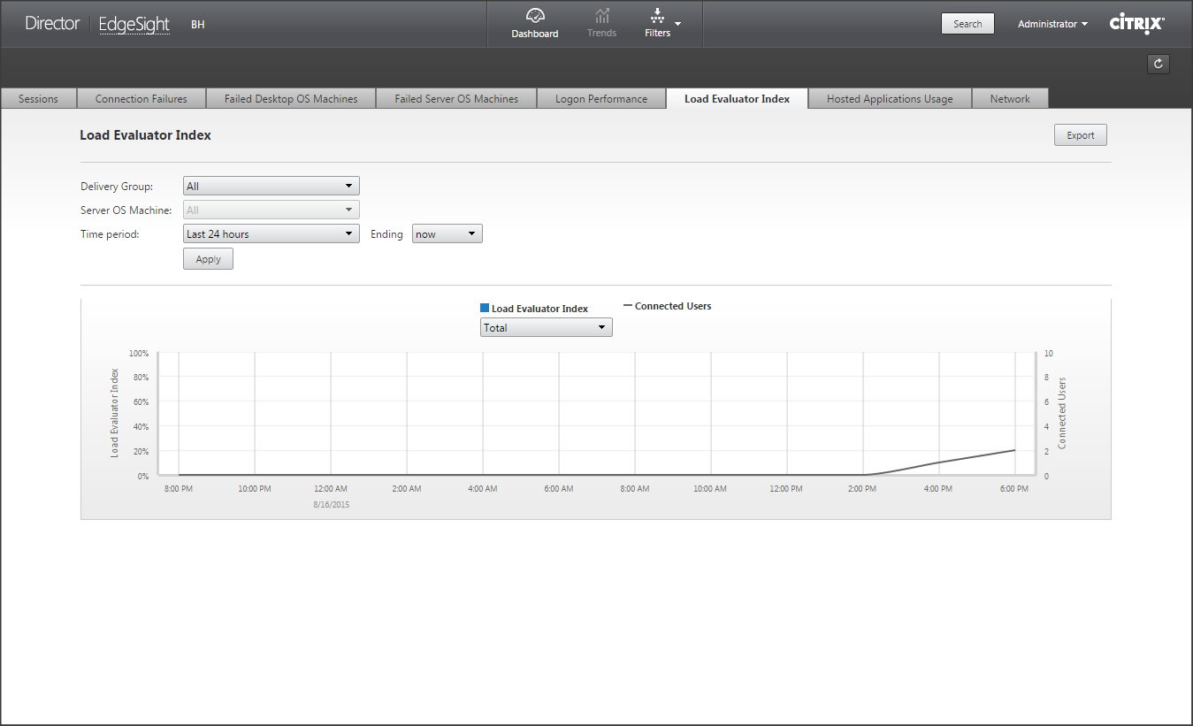The height and width of the screenshot is (726, 1193).
Task: Select the Network tab
Action: tap(1010, 99)
